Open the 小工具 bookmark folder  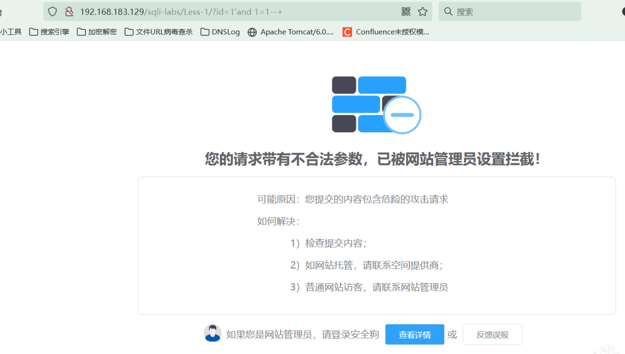point(10,32)
